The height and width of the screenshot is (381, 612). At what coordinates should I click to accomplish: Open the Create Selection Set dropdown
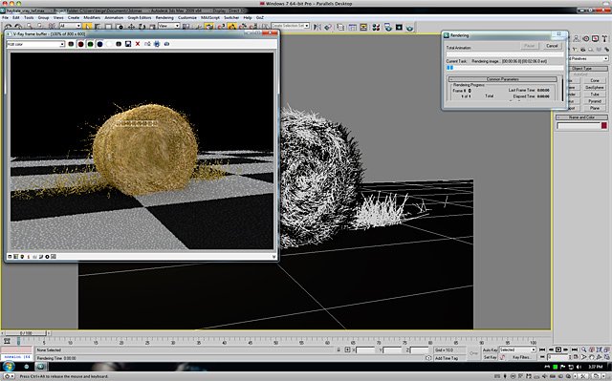pyautogui.click(x=290, y=26)
